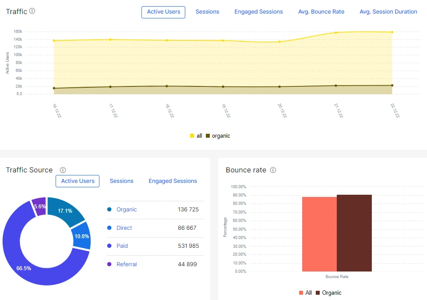Click the Traffic Source info icon

point(63,170)
